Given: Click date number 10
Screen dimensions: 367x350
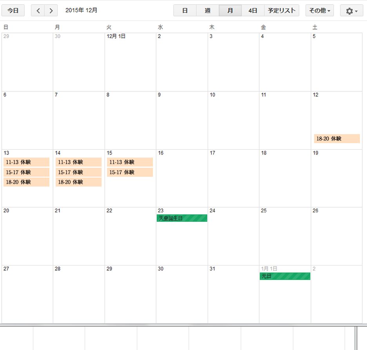Looking at the screenshot, I should pyautogui.click(x=212, y=95).
